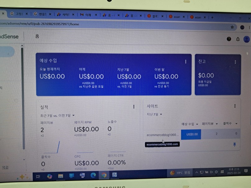Click the sidebar vertical scrollbar thumb
251x188 pixels.
coord(23,98)
